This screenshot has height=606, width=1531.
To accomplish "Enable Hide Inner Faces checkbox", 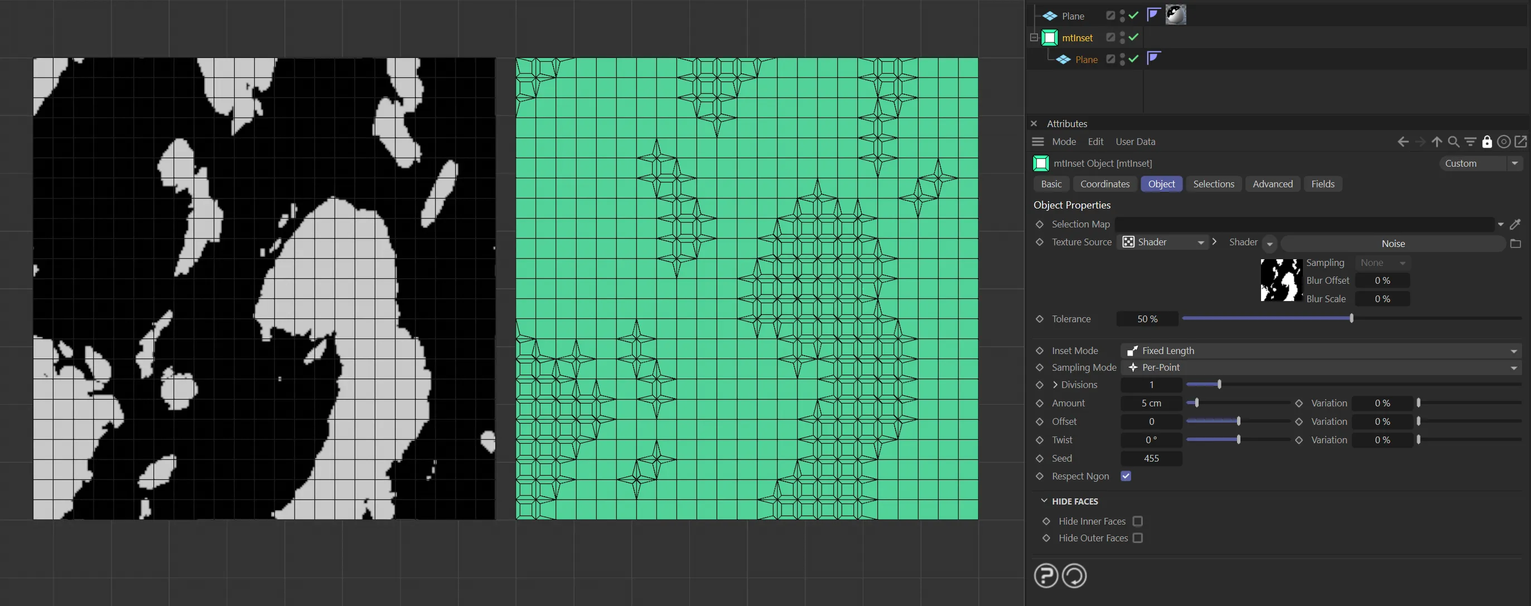I will (x=1138, y=521).
